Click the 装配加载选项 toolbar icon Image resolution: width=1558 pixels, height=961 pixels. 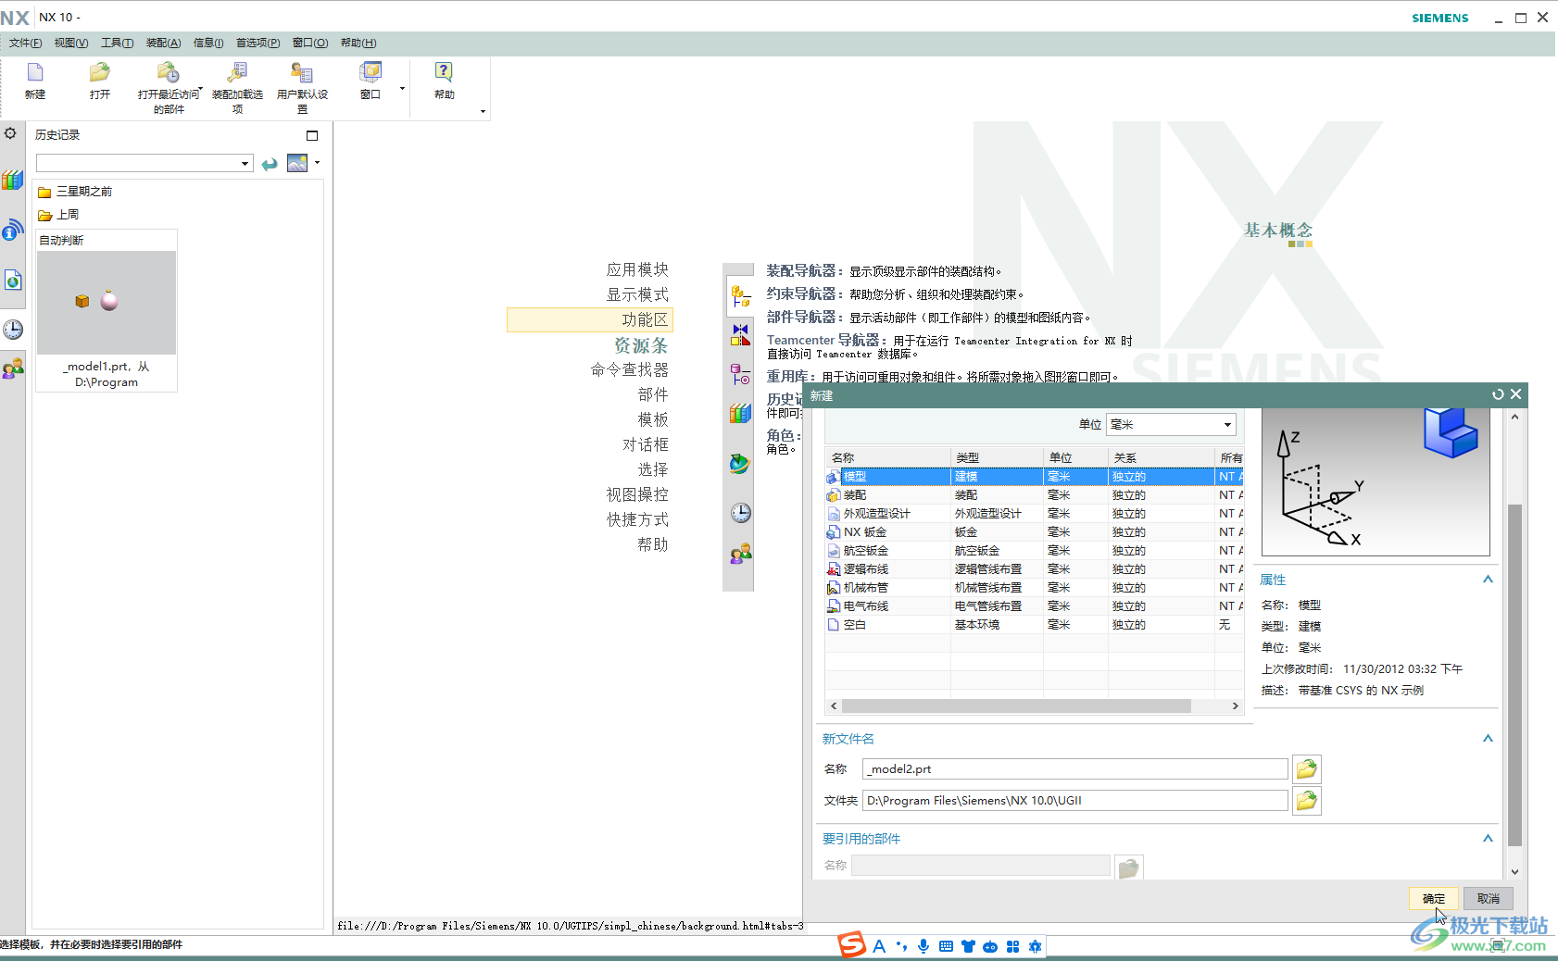[237, 72]
